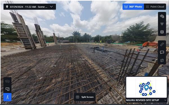Open the layers stack icon

162,32
